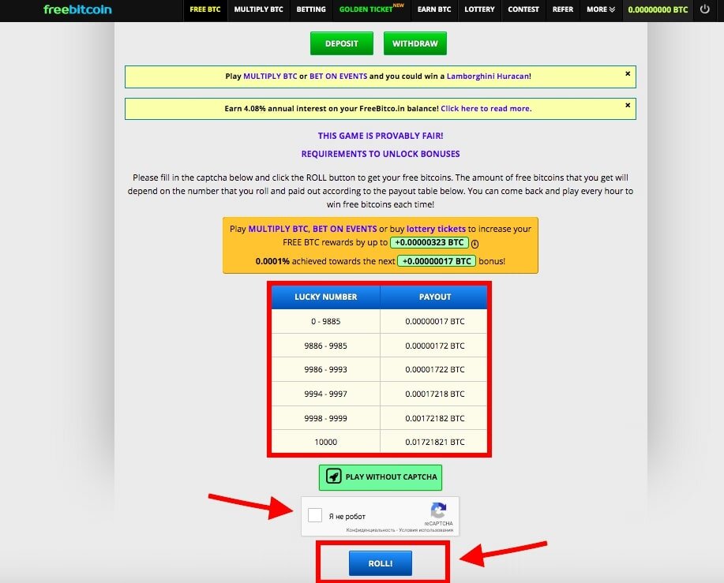
Task: Click the lottery tickets link
Action: 436,229
